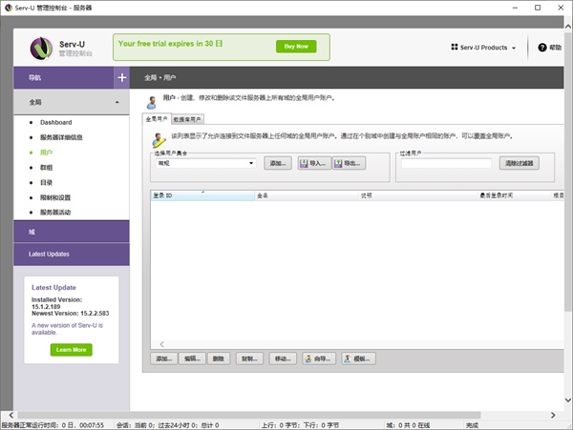Click the 清除过滤器 button
573x430 pixels.
pos(521,164)
